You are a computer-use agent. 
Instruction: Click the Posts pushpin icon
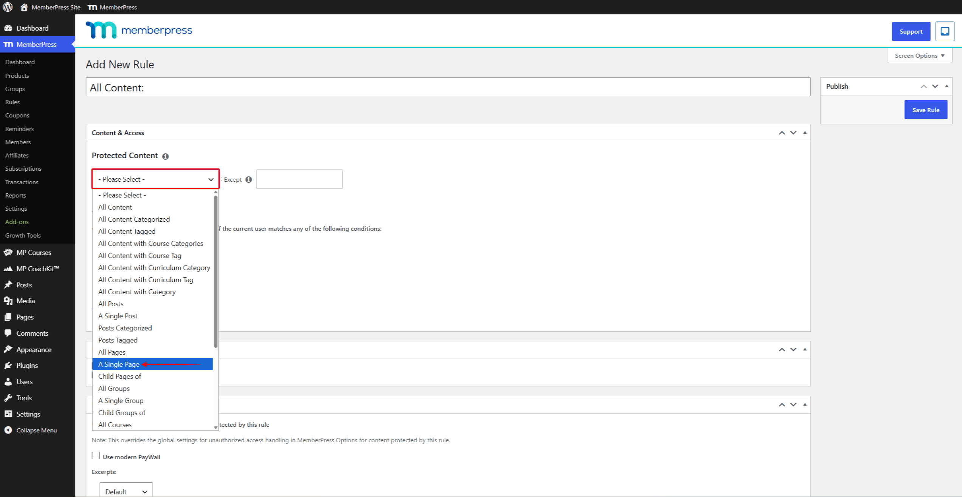coord(8,285)
